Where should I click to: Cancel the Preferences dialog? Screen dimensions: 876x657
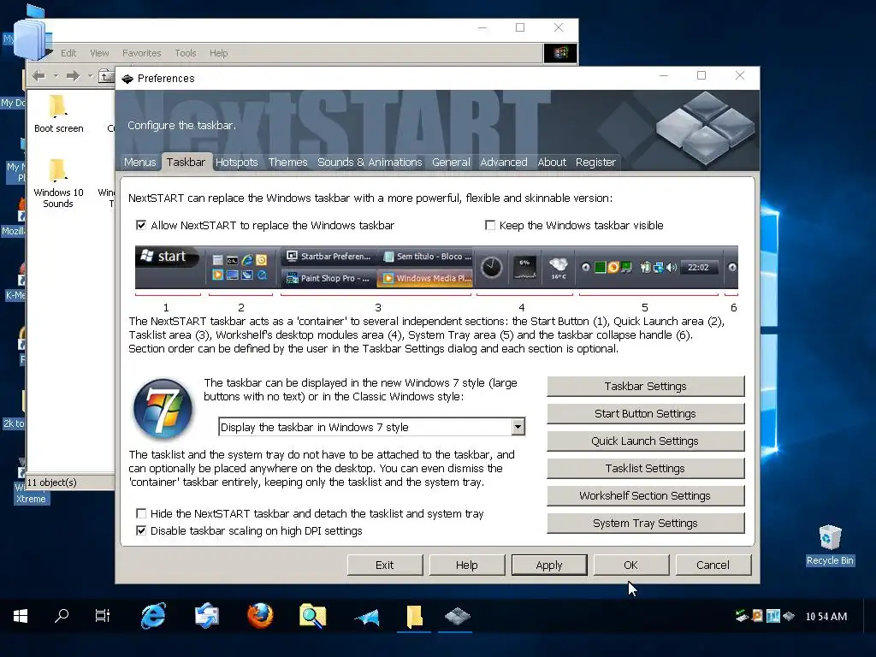pos(713,565)
